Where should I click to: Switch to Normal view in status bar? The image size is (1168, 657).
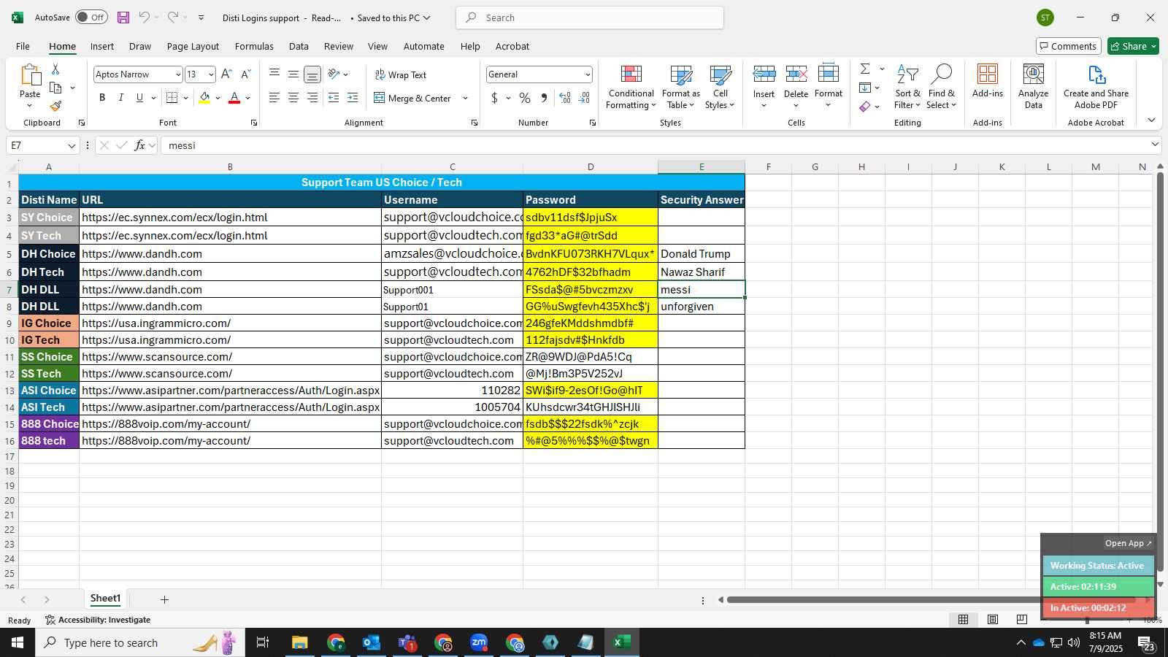coord(964,620)
